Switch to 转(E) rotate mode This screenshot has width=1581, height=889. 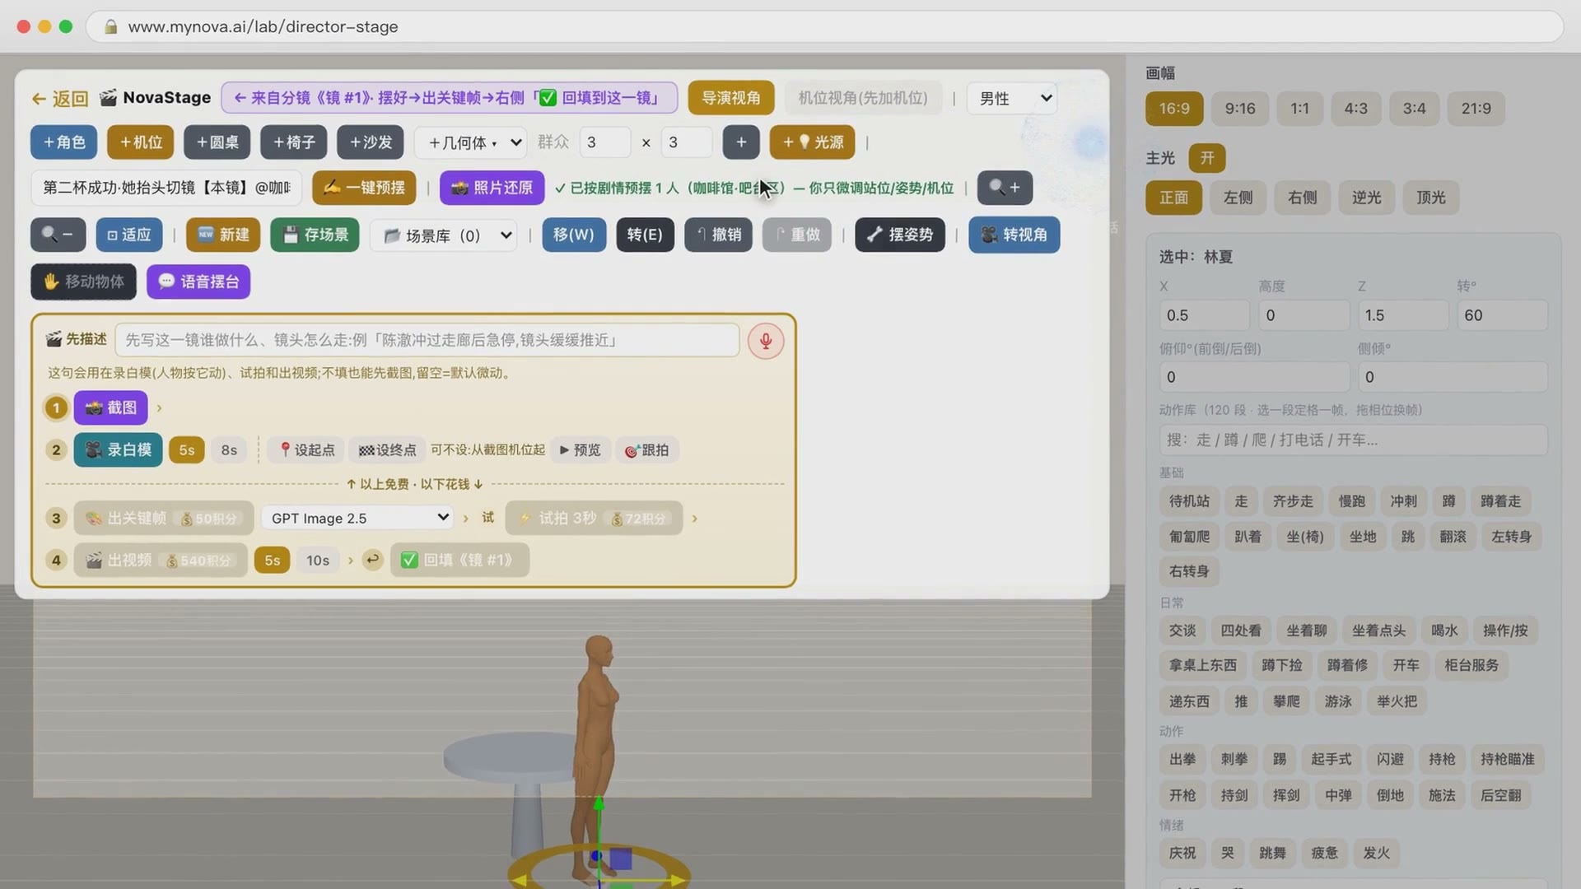pos(645,235)
